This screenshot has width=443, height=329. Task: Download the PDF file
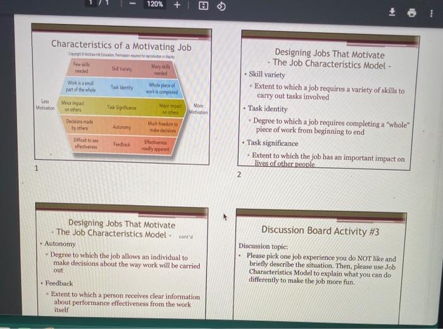[x=392, y=12]
